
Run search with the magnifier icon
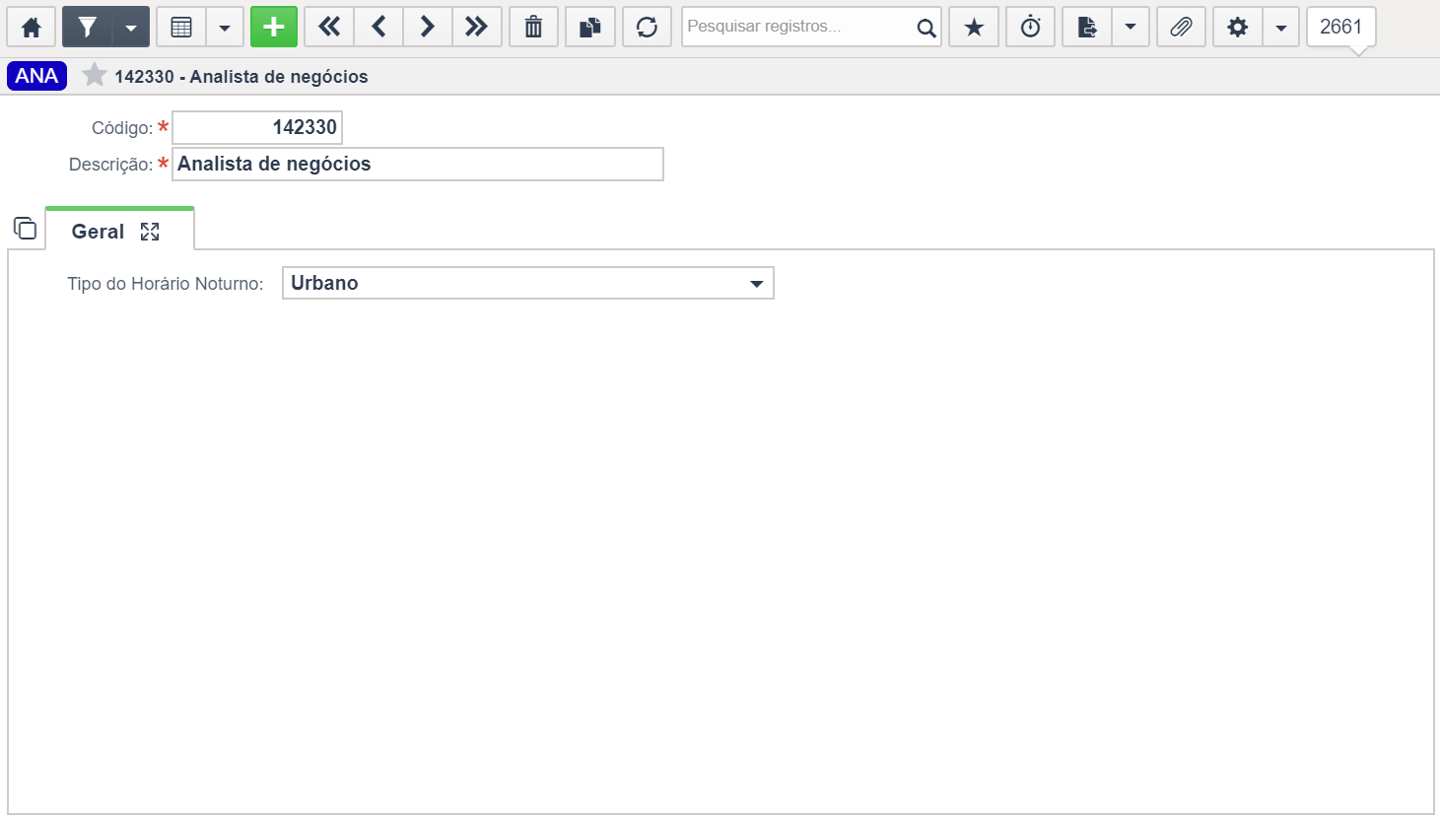click(926, 28)
